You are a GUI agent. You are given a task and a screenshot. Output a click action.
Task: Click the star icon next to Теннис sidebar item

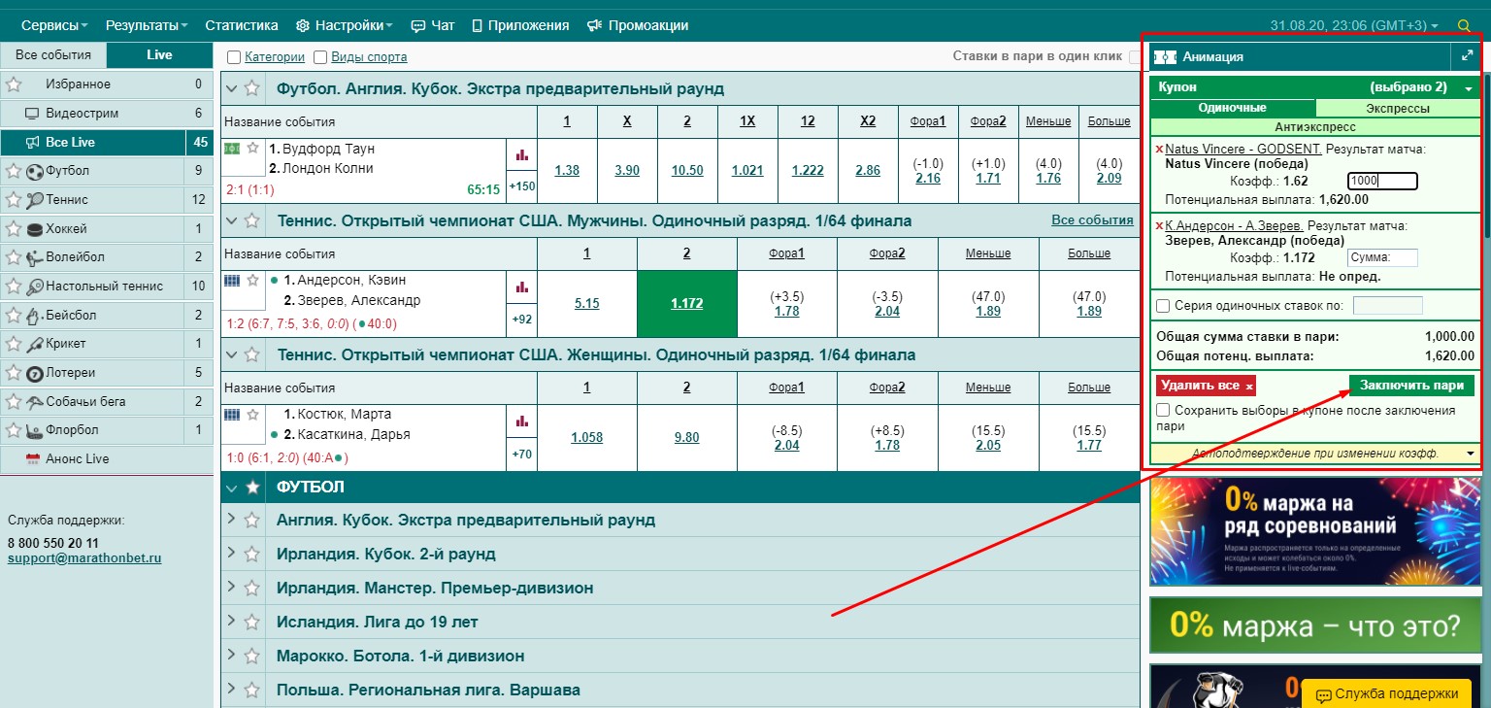click(x=14, y=200)
